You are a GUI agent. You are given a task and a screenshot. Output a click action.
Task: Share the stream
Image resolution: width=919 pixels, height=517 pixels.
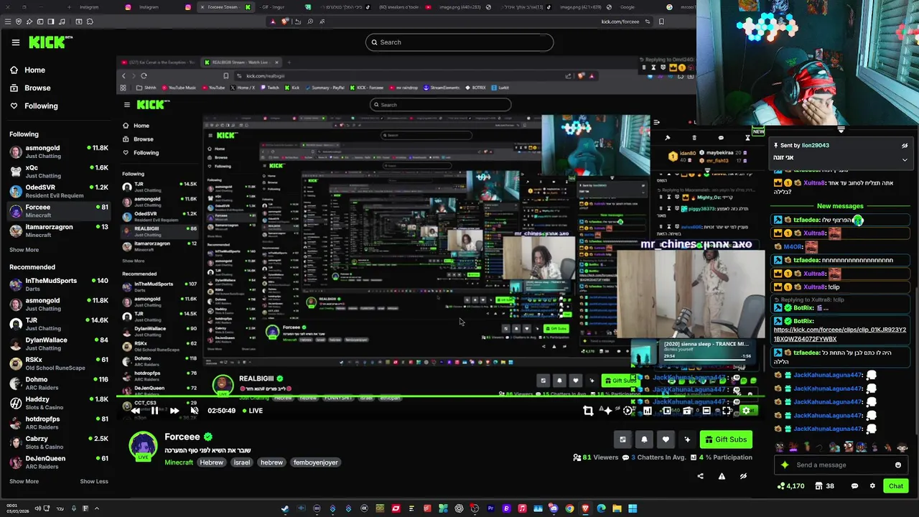(700, 475)
